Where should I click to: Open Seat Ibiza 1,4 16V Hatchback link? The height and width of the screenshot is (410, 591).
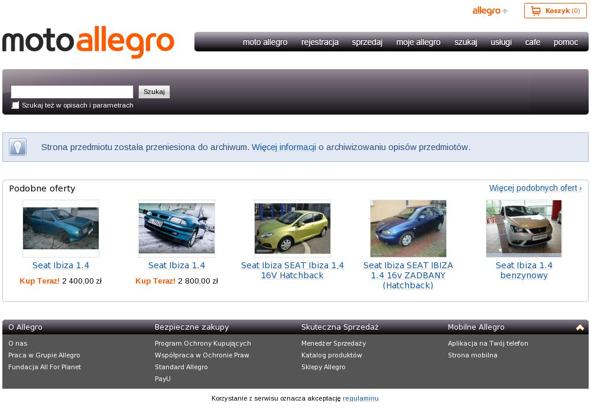[x=293, y=270]
